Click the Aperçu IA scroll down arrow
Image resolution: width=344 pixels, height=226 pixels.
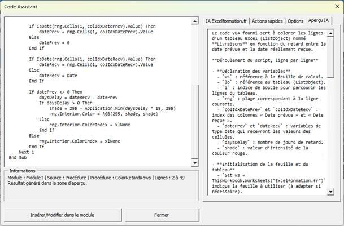(330, 192)
